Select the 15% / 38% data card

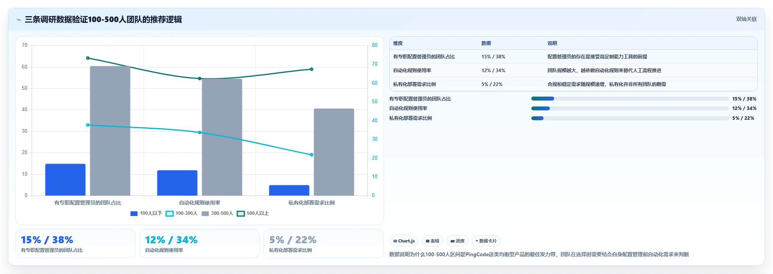[75, 244]
